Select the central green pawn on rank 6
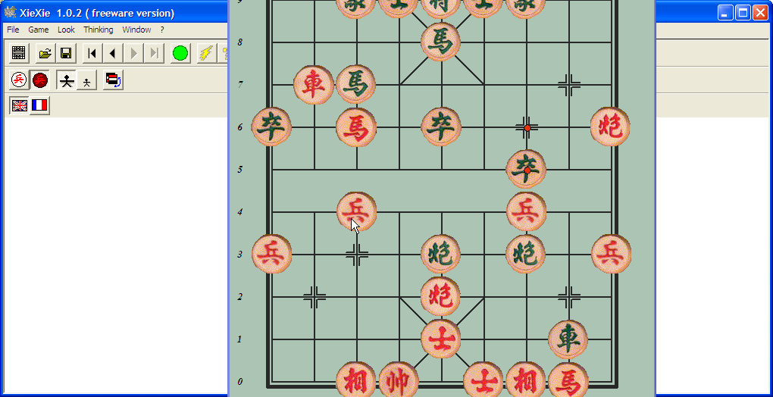The image size is (773, 397). click(441, 127)
